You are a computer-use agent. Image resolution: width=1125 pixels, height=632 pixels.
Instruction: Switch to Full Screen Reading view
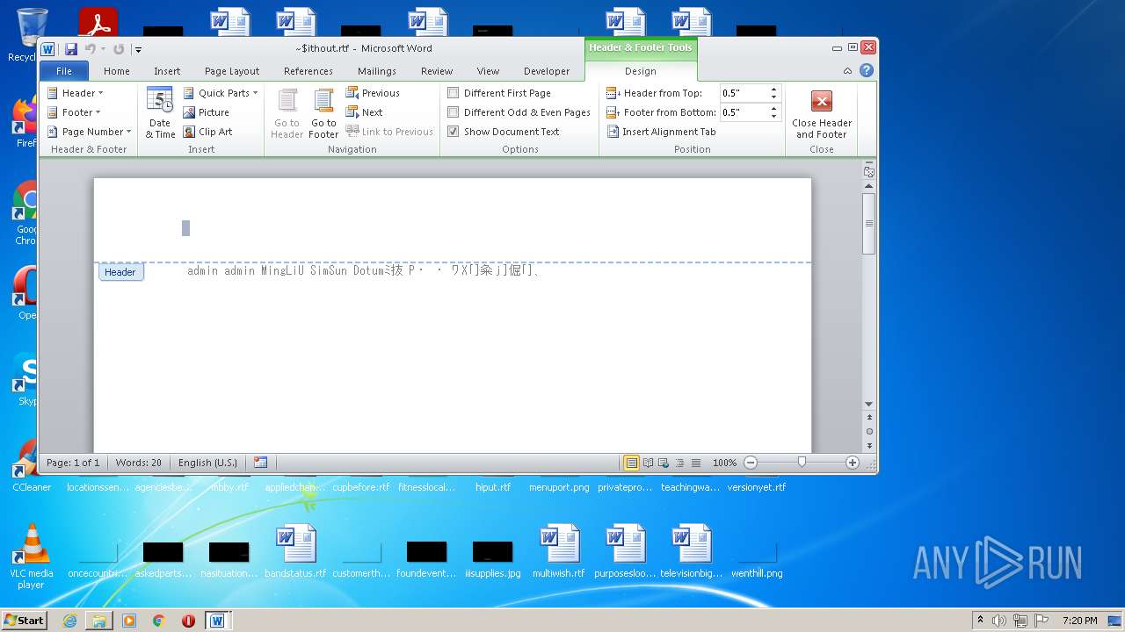[648, 463]
